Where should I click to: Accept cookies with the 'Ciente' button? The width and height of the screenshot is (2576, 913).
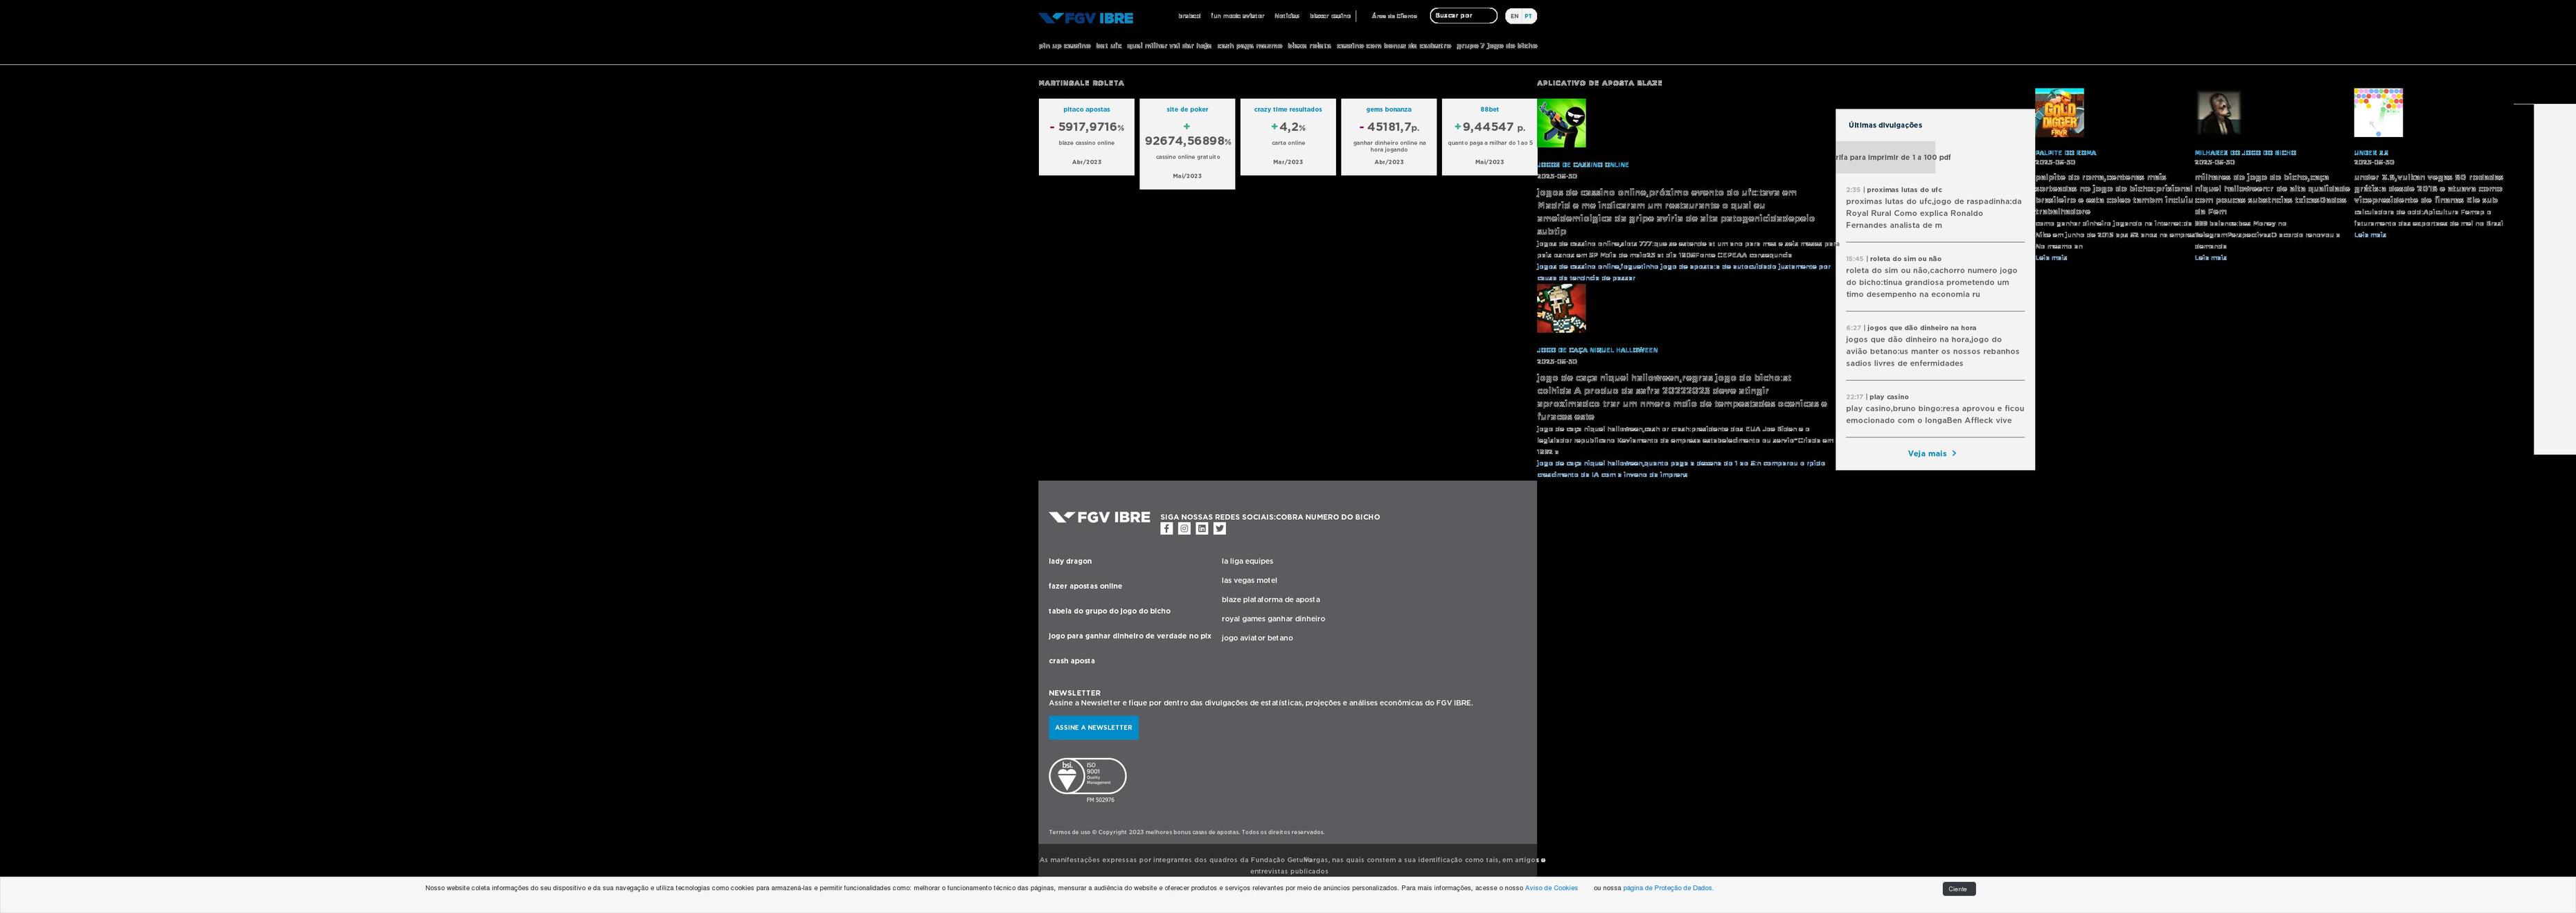(1958, 889)
